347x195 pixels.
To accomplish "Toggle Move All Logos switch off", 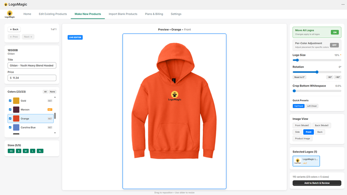I will (335, 32).
